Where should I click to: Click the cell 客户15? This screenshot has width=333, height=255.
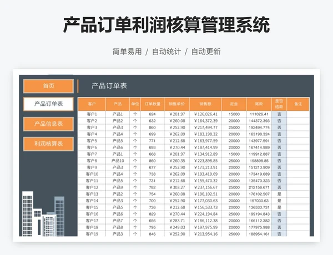(92, 207)
